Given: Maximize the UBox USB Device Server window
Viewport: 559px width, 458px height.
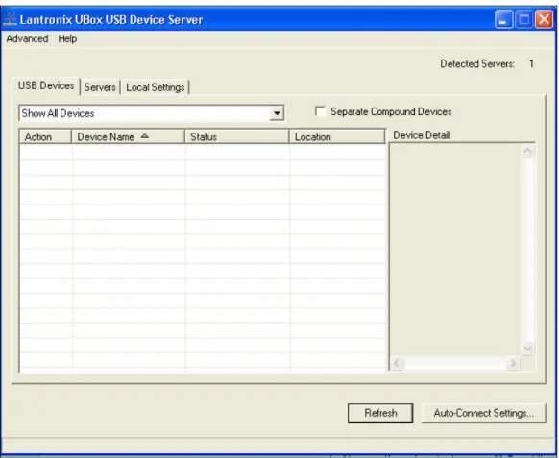Looking at the screenshot, I should pos(523,19).
